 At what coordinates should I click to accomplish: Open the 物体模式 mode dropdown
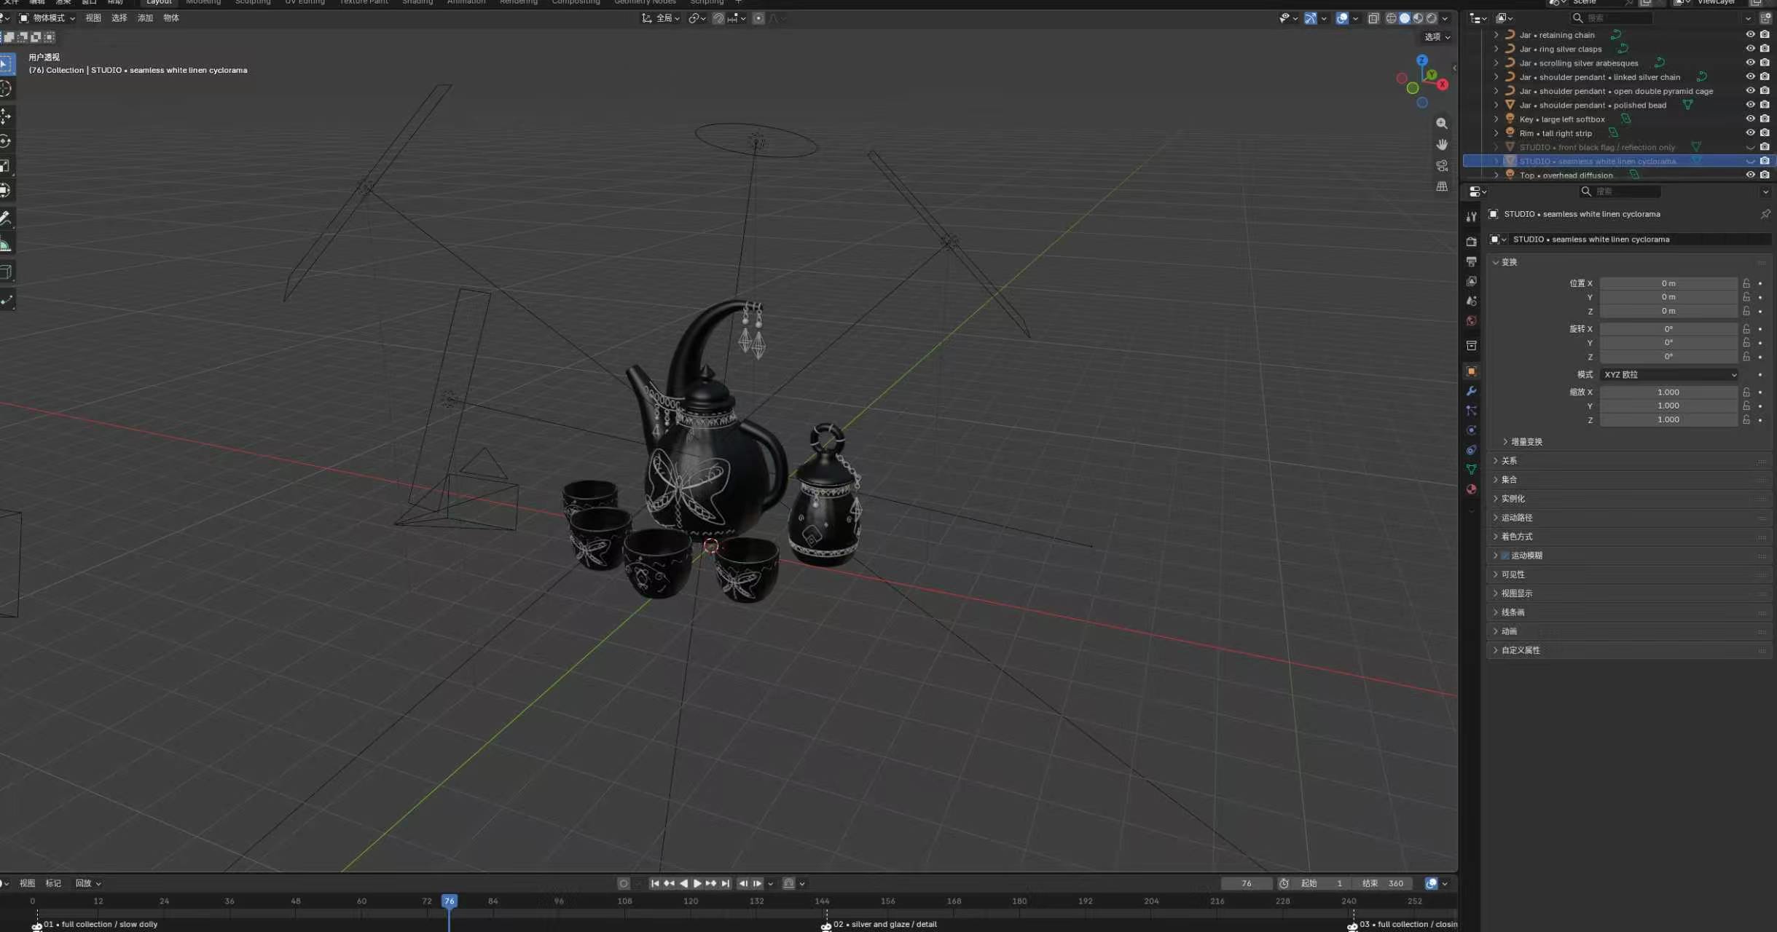tap(47, 18)
